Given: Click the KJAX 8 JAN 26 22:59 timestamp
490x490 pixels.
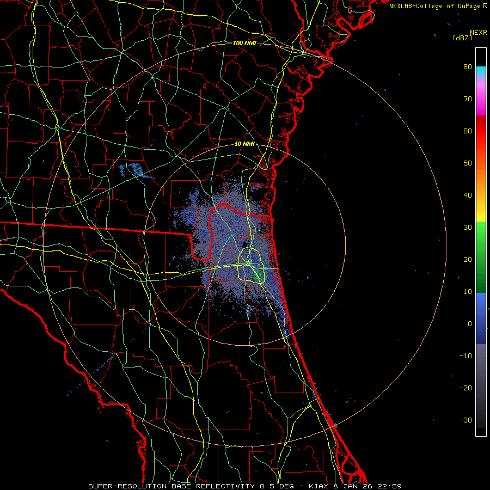Looking at the screenshot, I should point(356,486).
